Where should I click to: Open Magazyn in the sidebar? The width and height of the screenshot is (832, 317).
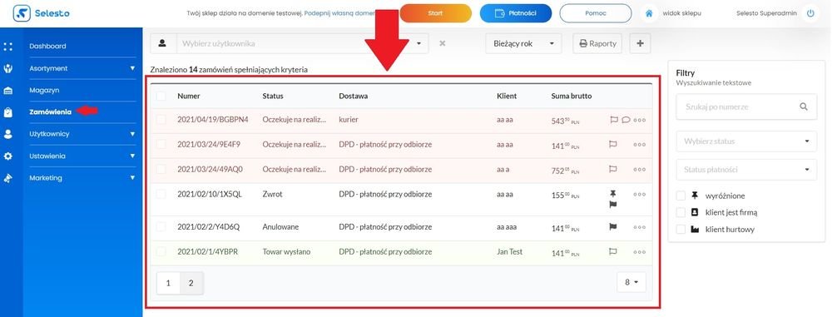[44, 91]
